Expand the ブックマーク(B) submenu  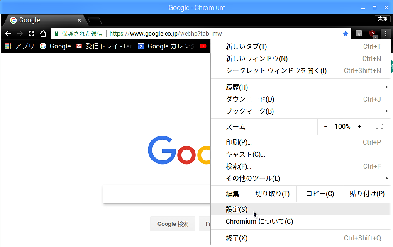(301, 111)
